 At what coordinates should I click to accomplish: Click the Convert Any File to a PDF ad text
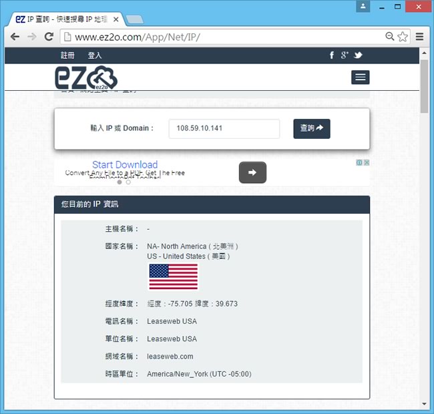coord(125,173)
